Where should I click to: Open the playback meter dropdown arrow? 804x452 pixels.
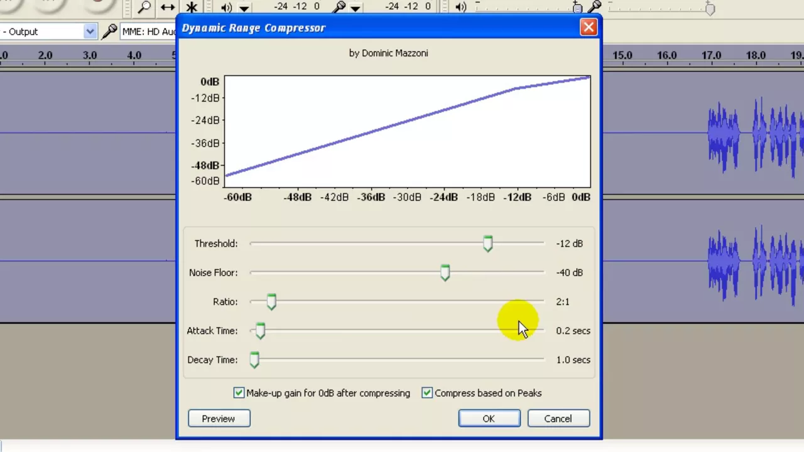pyautogui.click(x=244, y=8)
